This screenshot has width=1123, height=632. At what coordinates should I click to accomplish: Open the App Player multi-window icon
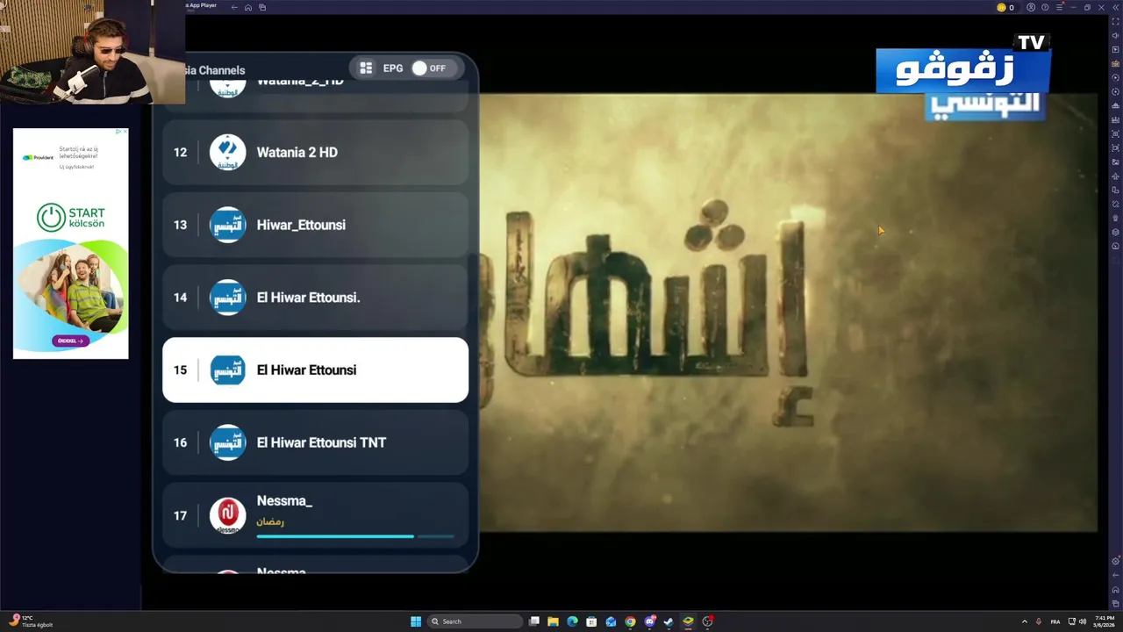point(262,7)
